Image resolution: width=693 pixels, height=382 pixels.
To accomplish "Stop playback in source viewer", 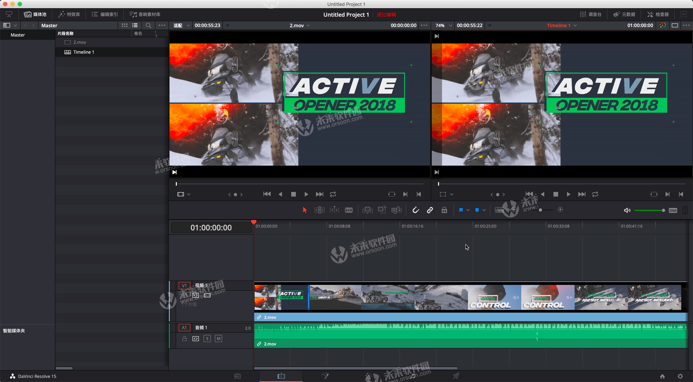I will point(293,194).
